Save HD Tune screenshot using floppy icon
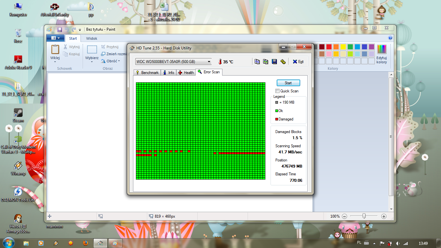This screenshot has height=248, width=441. [274, 62]
